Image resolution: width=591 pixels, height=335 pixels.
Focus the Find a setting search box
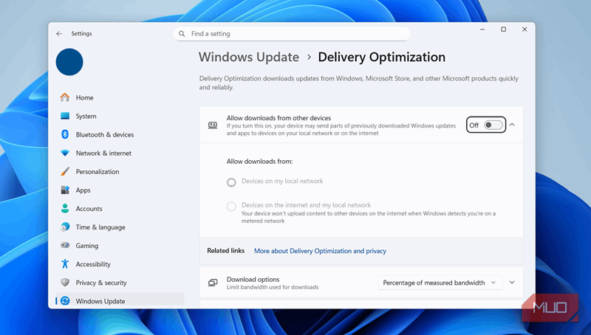pyautogui.click(x=292, y=34)
